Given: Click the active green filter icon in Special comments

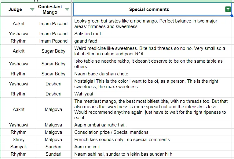Looking at the screenshot, I should (228, 9).
